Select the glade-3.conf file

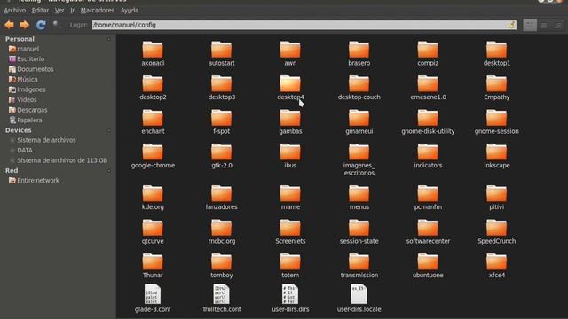pyautogui.click(x=153, y=299)
